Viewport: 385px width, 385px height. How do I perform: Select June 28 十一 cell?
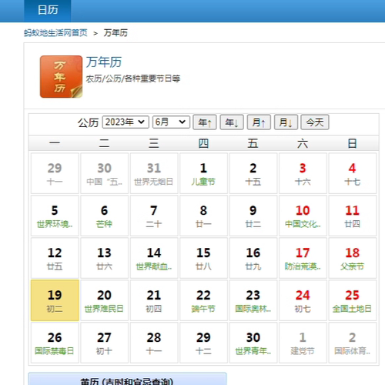click(154, 343)
